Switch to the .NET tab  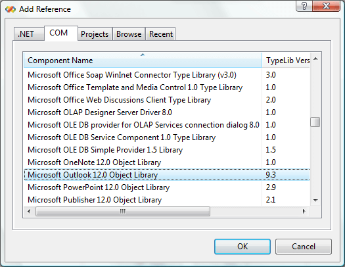point(29,34)
